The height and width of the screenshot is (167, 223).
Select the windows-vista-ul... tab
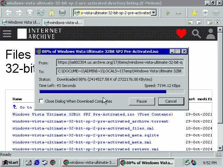pyautogui.click(x=63, y=22)
